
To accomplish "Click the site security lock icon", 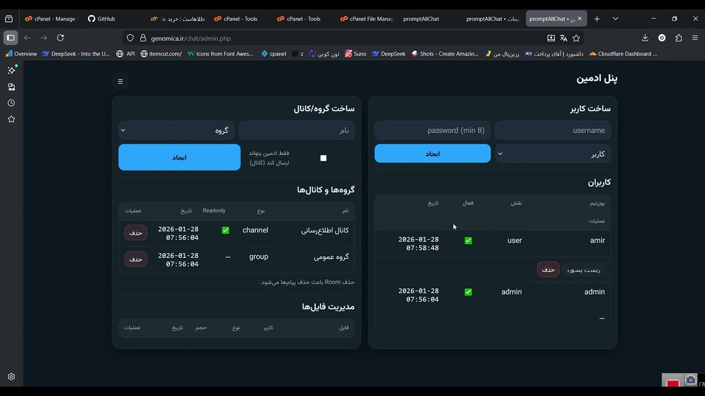I will coord(143,38).
